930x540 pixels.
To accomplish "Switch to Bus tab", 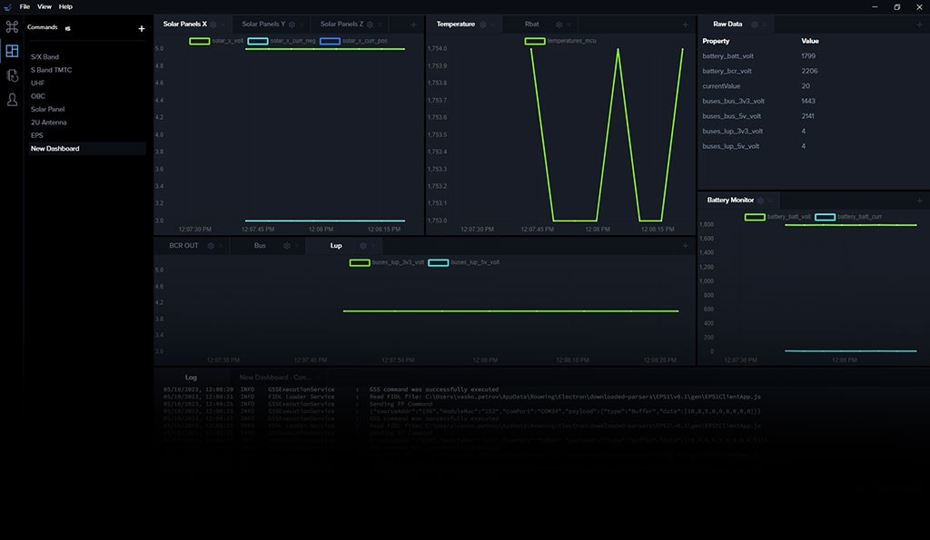I will point(260,245).
